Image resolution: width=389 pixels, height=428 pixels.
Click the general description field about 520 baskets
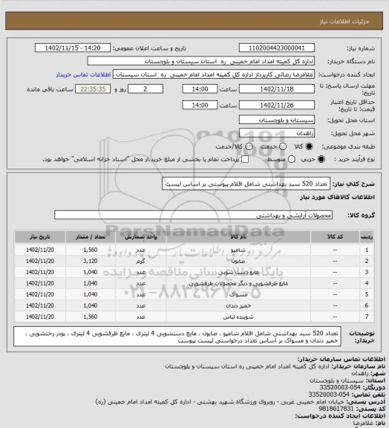pos(246,184)
